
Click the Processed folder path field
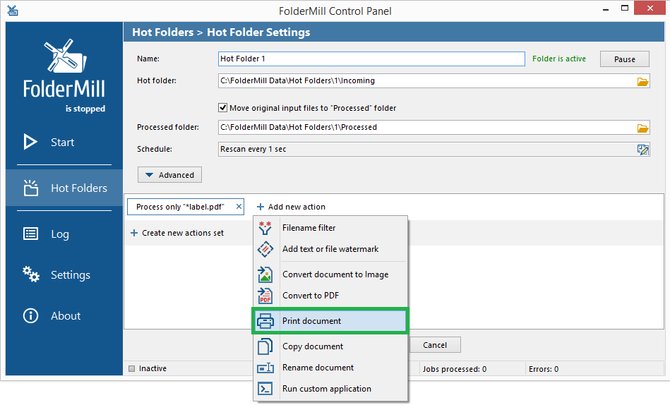coord(427,127)
